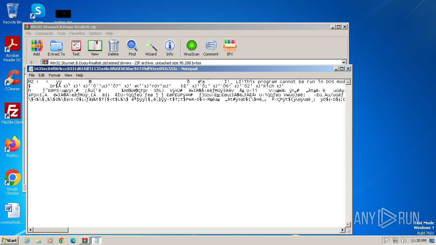The image size is (436, 245).
Task: Select FileZilla Client desktop icon
Action: (x=12, y=114)
